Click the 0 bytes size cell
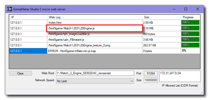The width and height of the screenshot is (209, 100). click(161, 51)
